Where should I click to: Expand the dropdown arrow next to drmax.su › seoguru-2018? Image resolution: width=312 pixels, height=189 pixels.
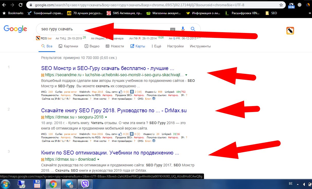tap(105, 117)
